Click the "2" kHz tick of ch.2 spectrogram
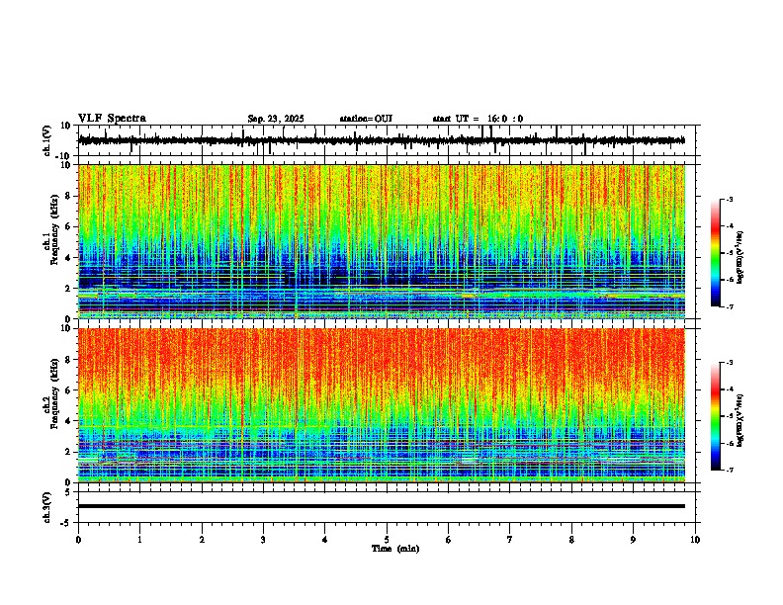Viewport: 783px width, 605px height. [x=68, y=452]
